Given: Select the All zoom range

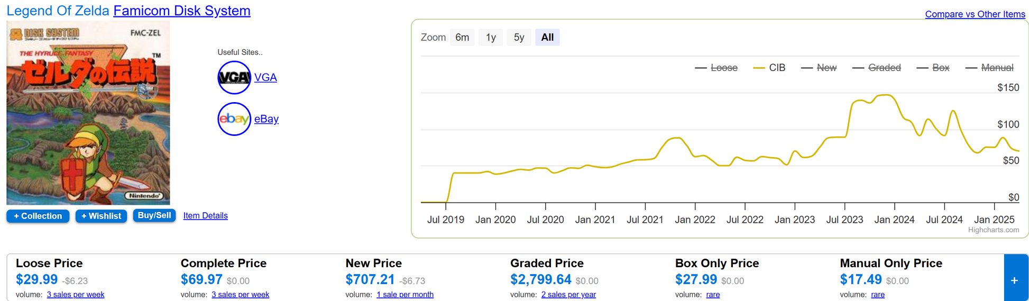Looking at the screenshot, I should point(547,38).
